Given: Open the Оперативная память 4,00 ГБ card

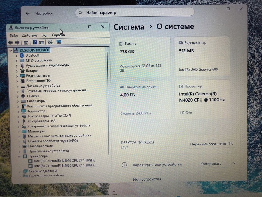Looking at the screenshot, I should pyautogui.click(x=143, y=100).
